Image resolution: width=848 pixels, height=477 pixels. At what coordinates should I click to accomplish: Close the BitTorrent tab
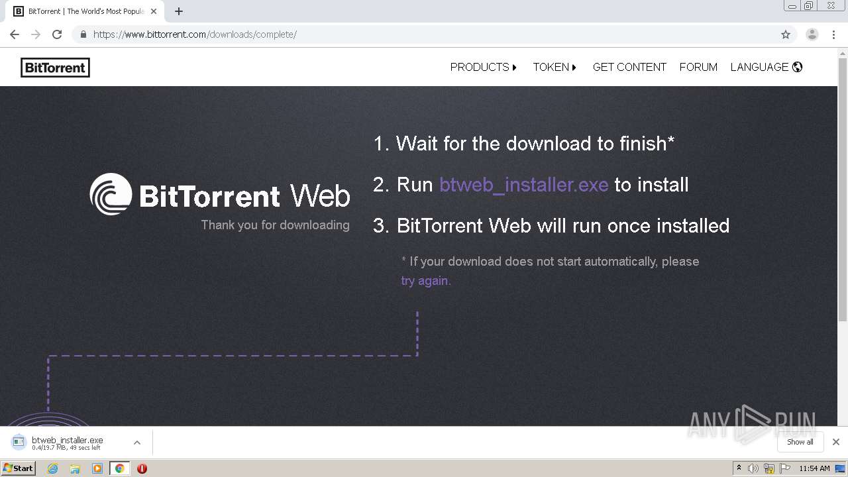(154, 11)
